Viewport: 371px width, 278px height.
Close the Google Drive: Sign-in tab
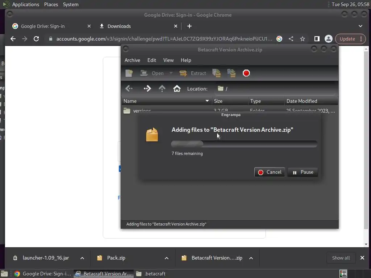(89, 26)
